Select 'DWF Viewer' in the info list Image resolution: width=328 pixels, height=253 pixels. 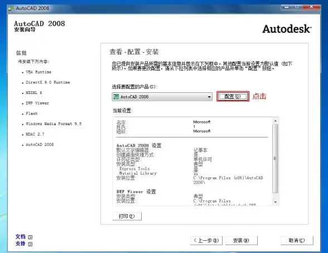[x=37, y=103]
